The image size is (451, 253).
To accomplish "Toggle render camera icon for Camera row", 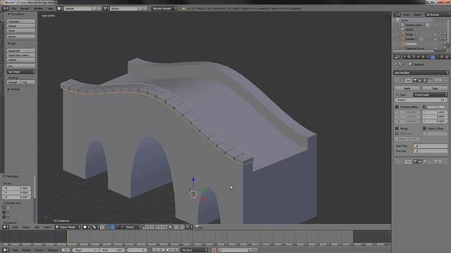I will [x=445, y=39].
